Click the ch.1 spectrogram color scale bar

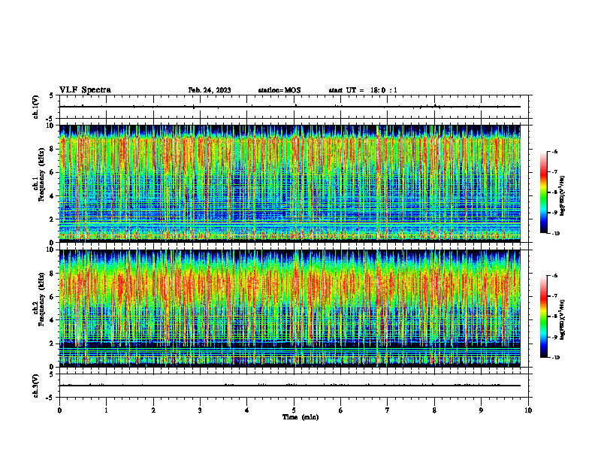pos(543,192)
